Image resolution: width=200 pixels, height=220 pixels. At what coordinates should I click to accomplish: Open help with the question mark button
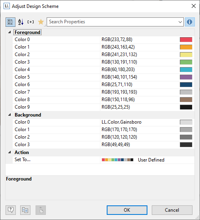click(11, 210)
